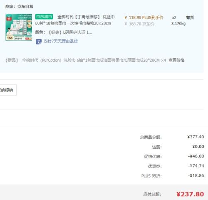Click the x2 quantity indicator

click(174, 17)
